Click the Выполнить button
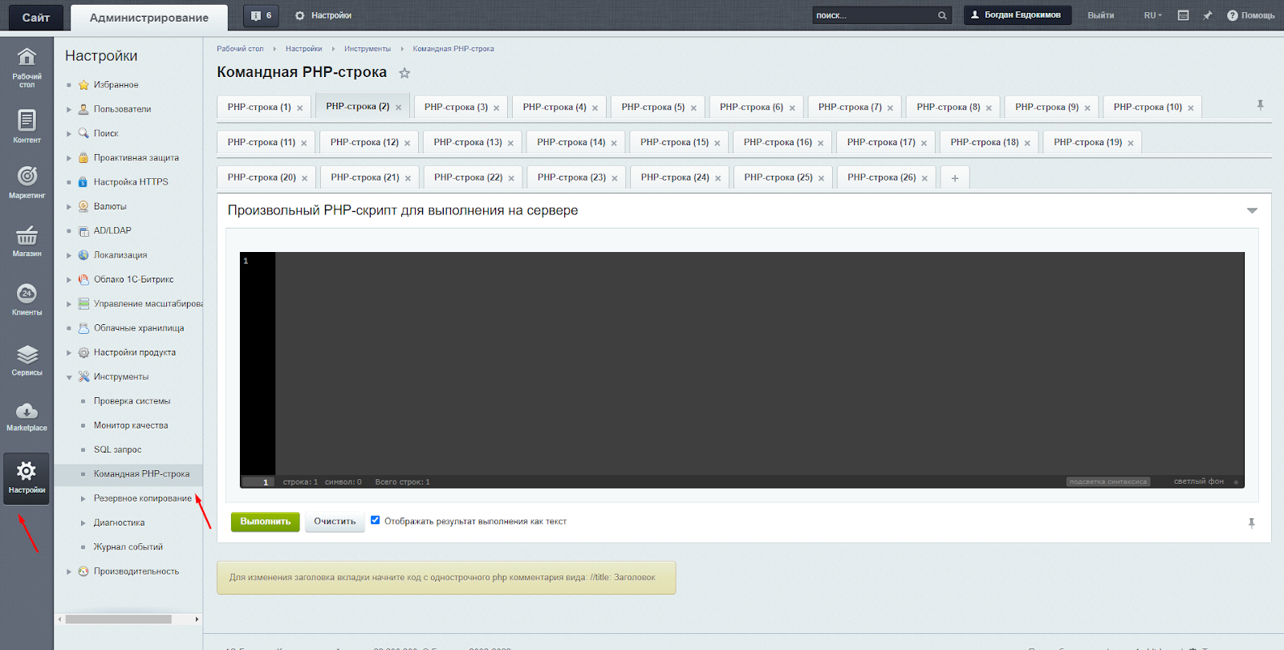The width and height of the screenshot is (1284, 650). pos(266,522)
